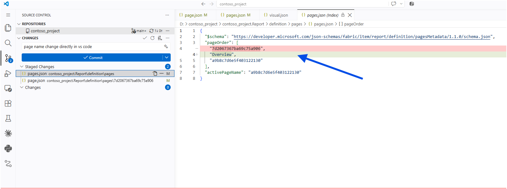Open the Testing flask icon view
507x189 pixels.
(8, 118)
